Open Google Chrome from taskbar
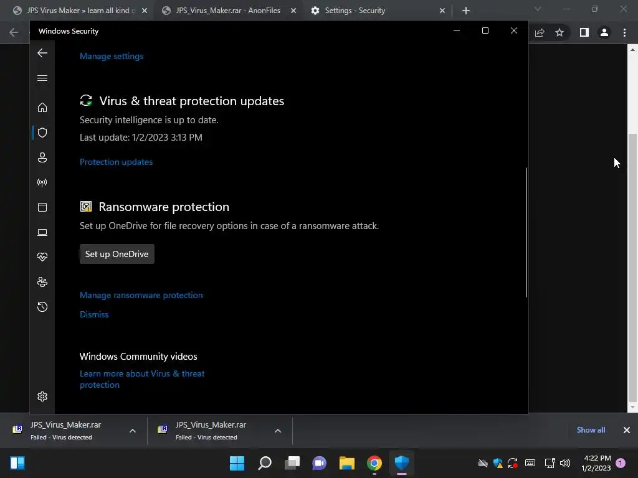The height and width of the screenshot is (478, 638). [x=374, y=463]
